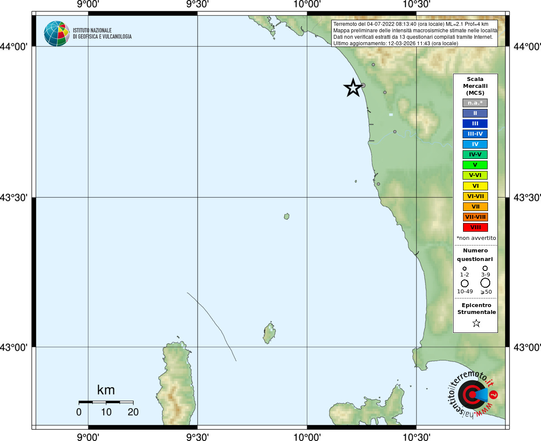Click the legend epicenter star symbol
This screenshot has width=541, height=441.
click(476, 323)
